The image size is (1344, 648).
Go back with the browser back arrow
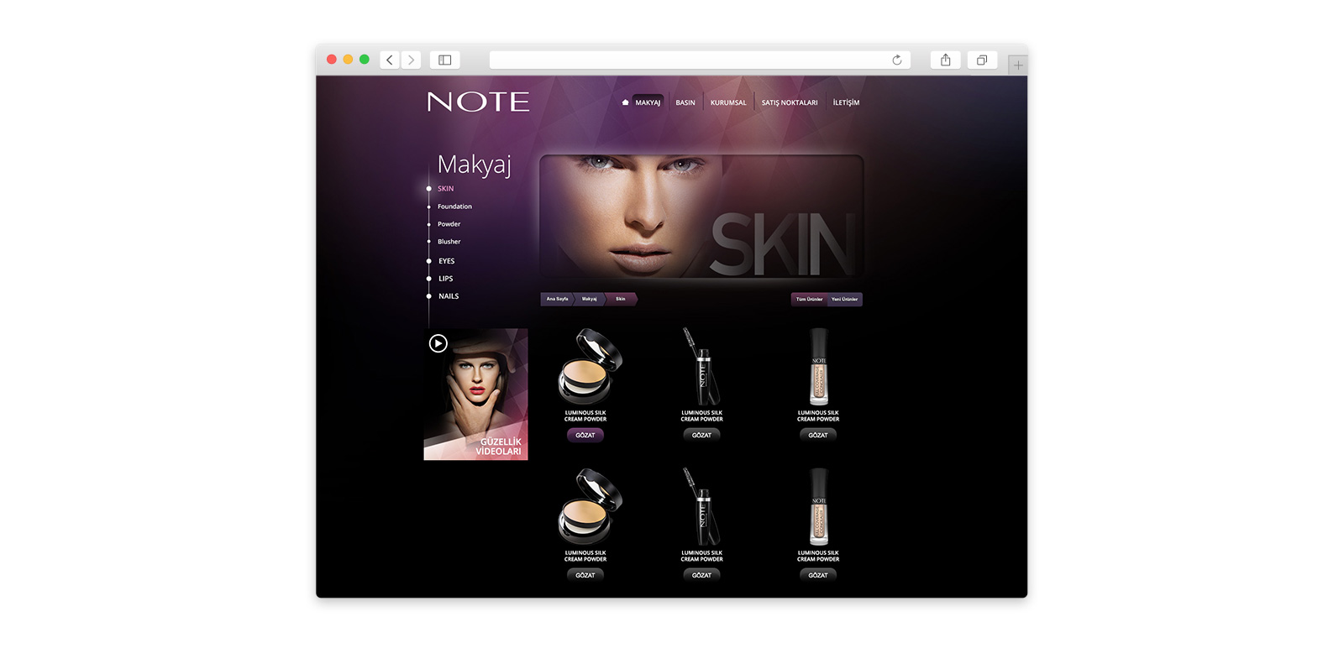click(x=389, y=60)
